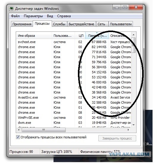Image resolution: width=157 pixels, height=163 pixels.
Task: Close the Task Manager window
Action: (136, 8)
